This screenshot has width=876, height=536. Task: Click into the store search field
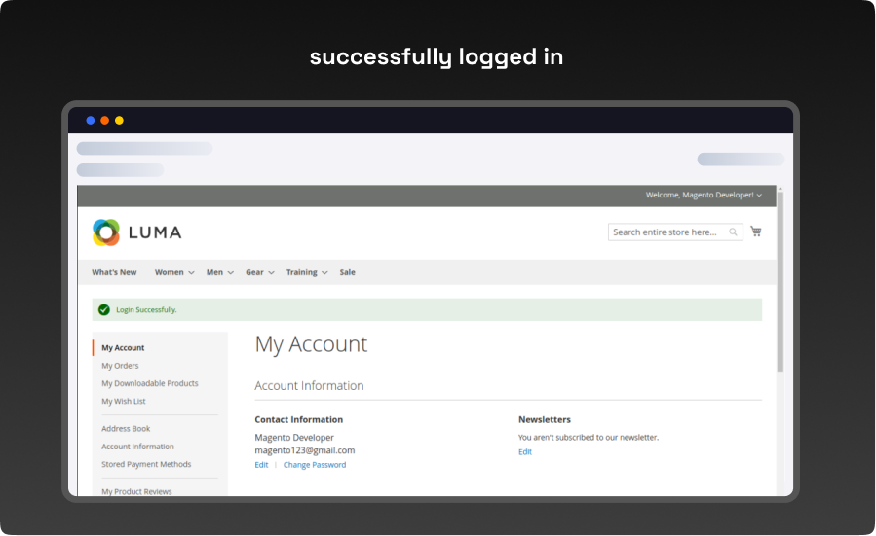point(665,232)
